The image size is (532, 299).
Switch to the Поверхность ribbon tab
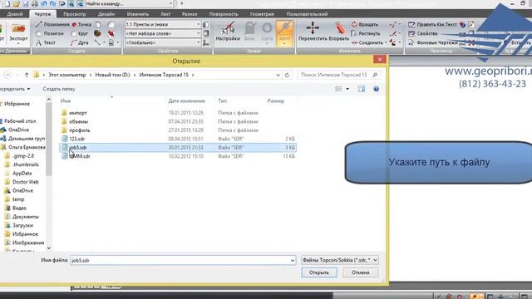224,14
